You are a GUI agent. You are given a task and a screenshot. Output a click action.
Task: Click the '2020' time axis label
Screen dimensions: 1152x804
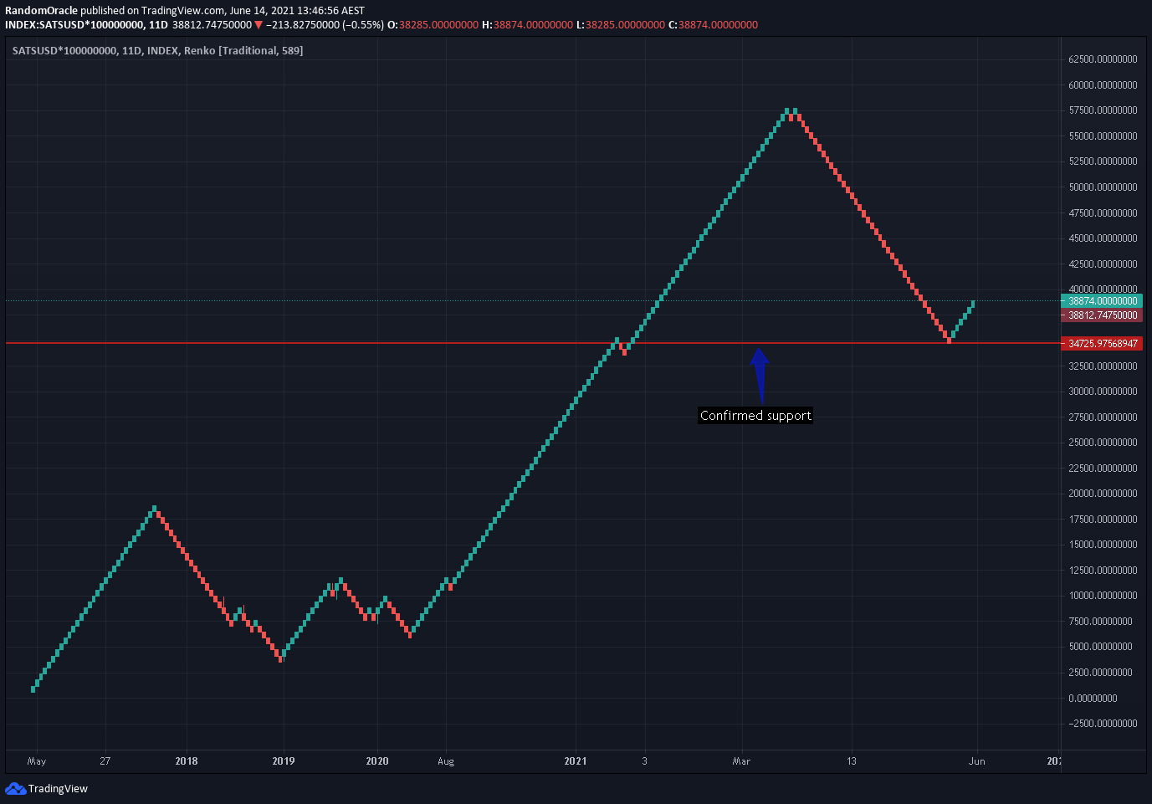coord(377,761)
